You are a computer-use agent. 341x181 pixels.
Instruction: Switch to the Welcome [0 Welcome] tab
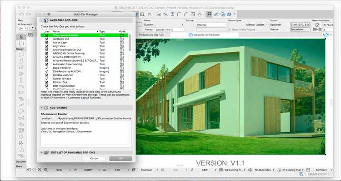click(x=205, y=35)
